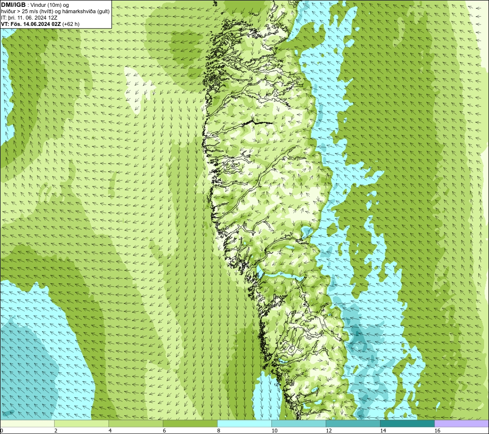489x434 pixels.
Task: Click the scale label "8"
Action: [219, 431]
